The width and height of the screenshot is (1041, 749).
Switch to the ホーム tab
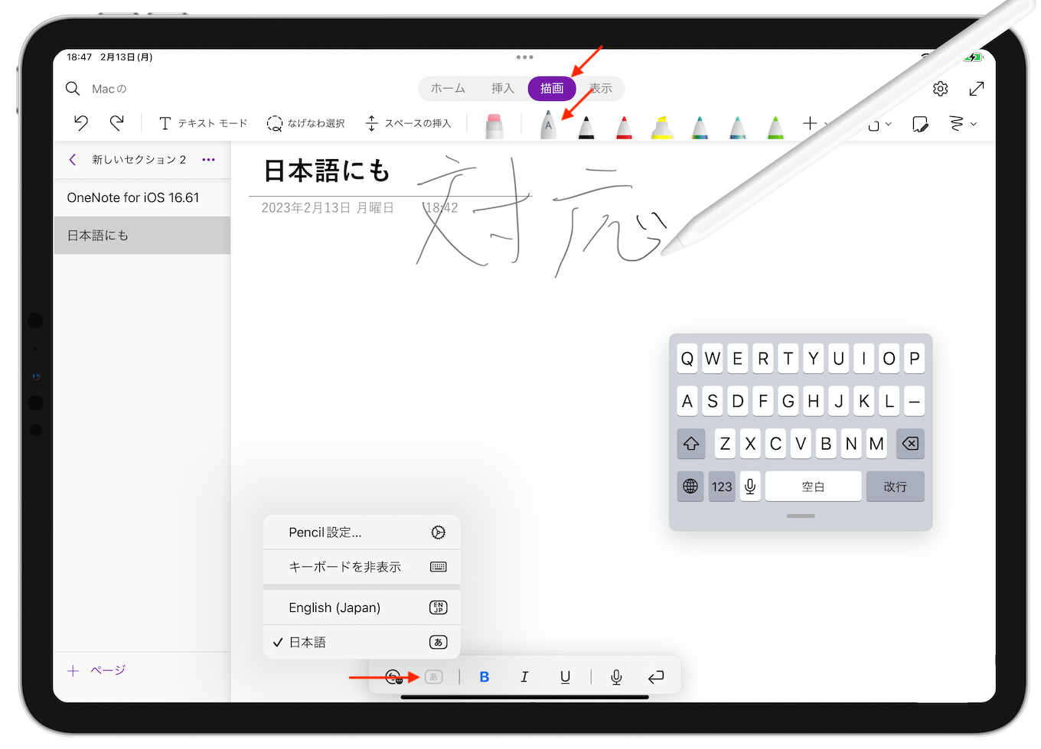[448, 89]
